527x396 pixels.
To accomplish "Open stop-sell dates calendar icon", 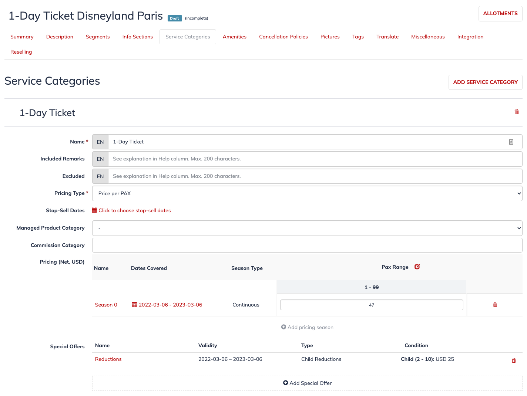I will point(94,210).
